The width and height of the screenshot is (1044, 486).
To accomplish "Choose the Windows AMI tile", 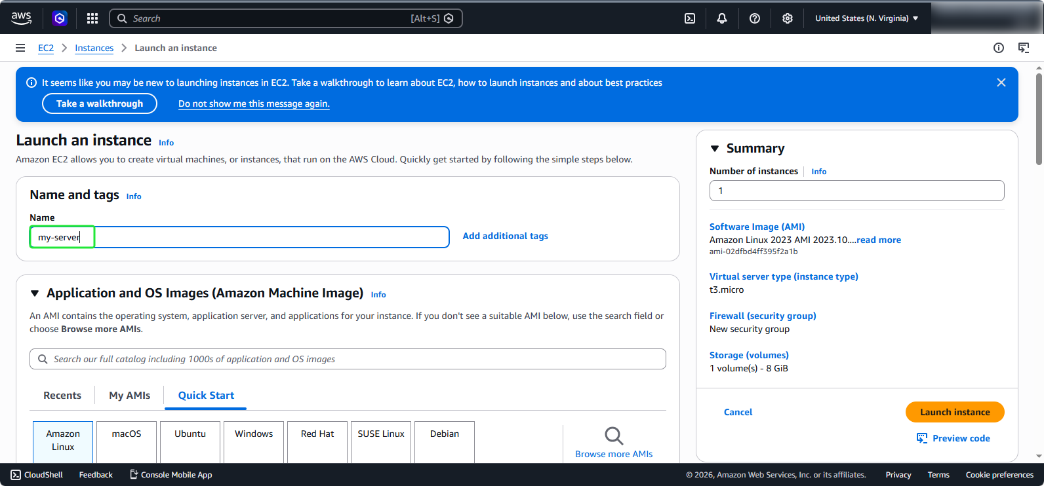I will 254,441.
